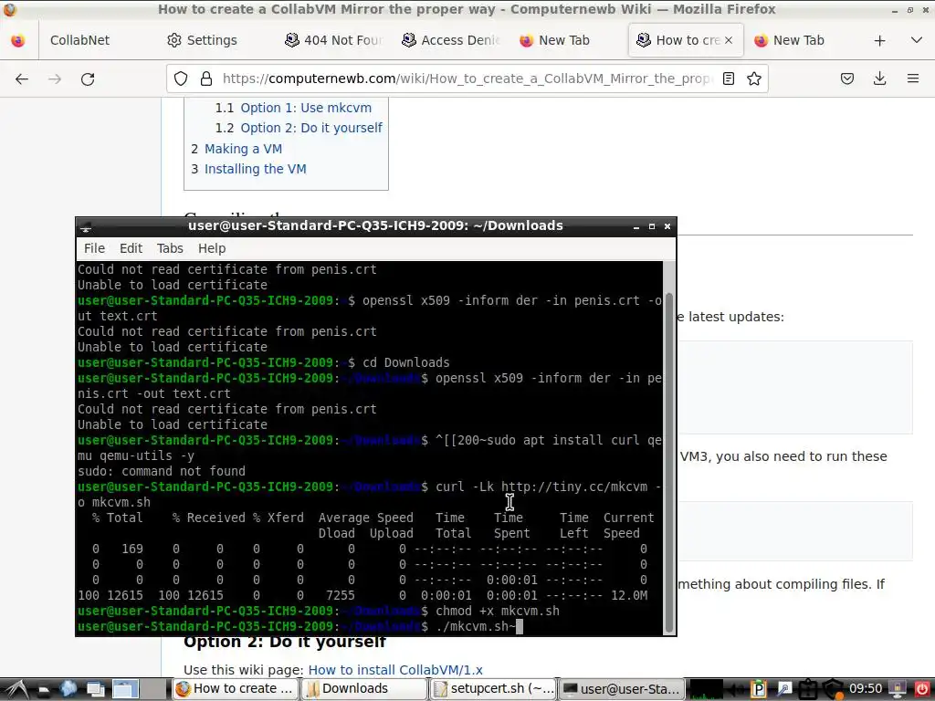Click the URL address bar
The height and width of the screenshot is (701, 935).
(467, 78)
